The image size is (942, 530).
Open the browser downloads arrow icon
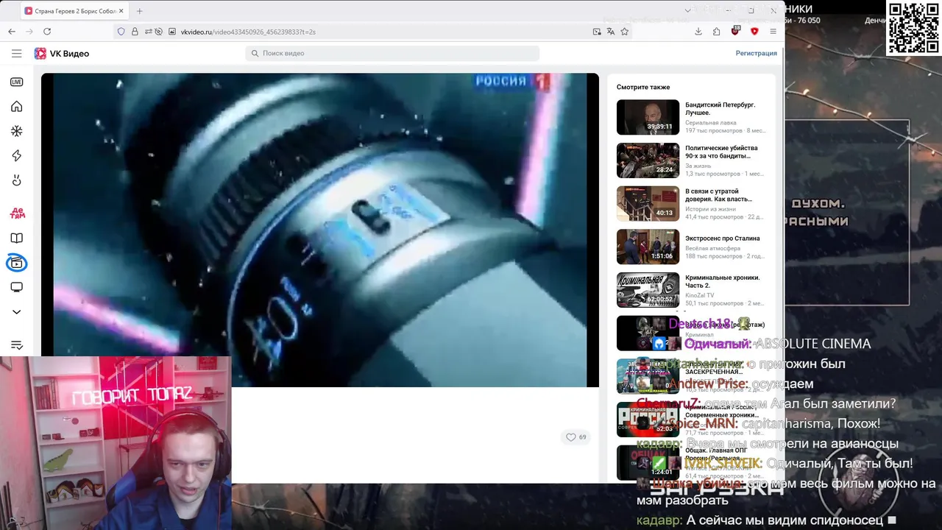click(698, 32)
